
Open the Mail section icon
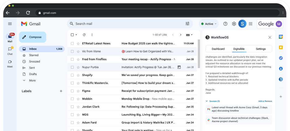tap(10, 37)
